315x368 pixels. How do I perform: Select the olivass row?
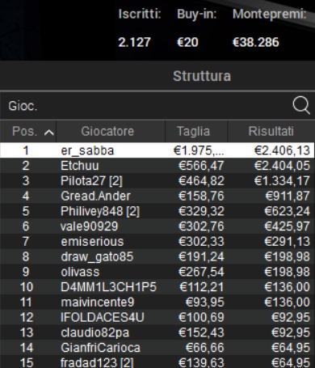click(x=157, y=272)
